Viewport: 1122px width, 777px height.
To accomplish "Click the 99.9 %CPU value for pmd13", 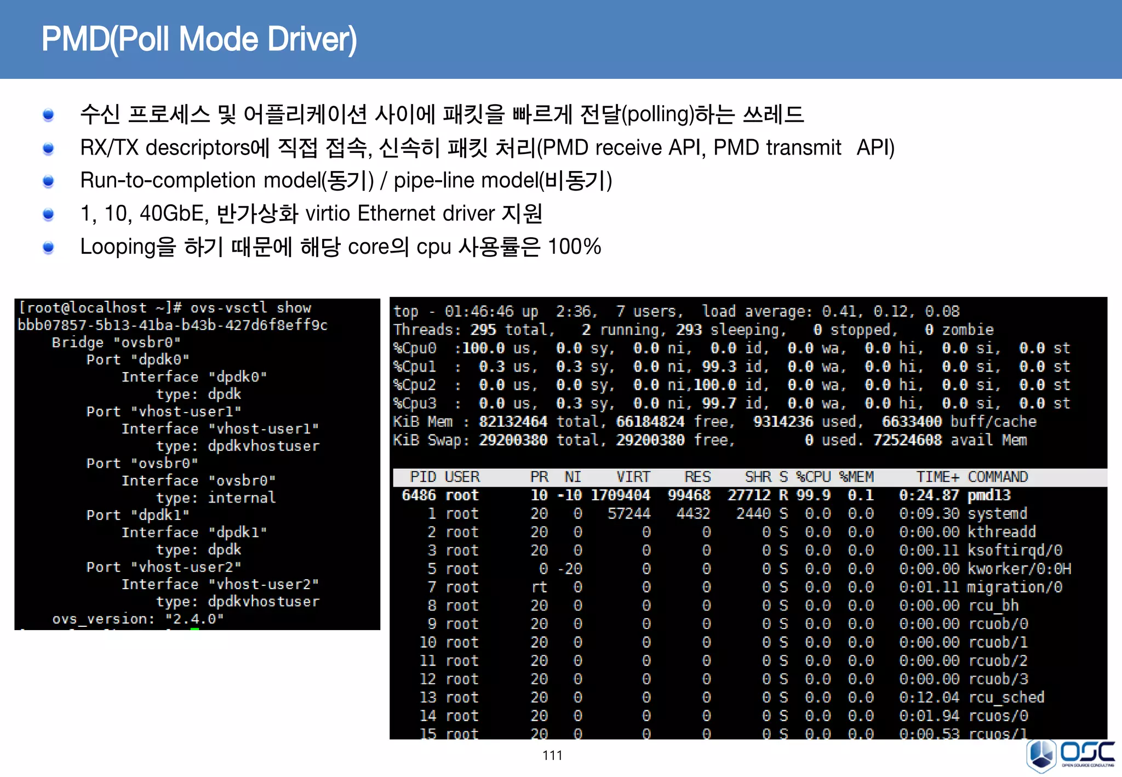I will (x=814, y=495).
